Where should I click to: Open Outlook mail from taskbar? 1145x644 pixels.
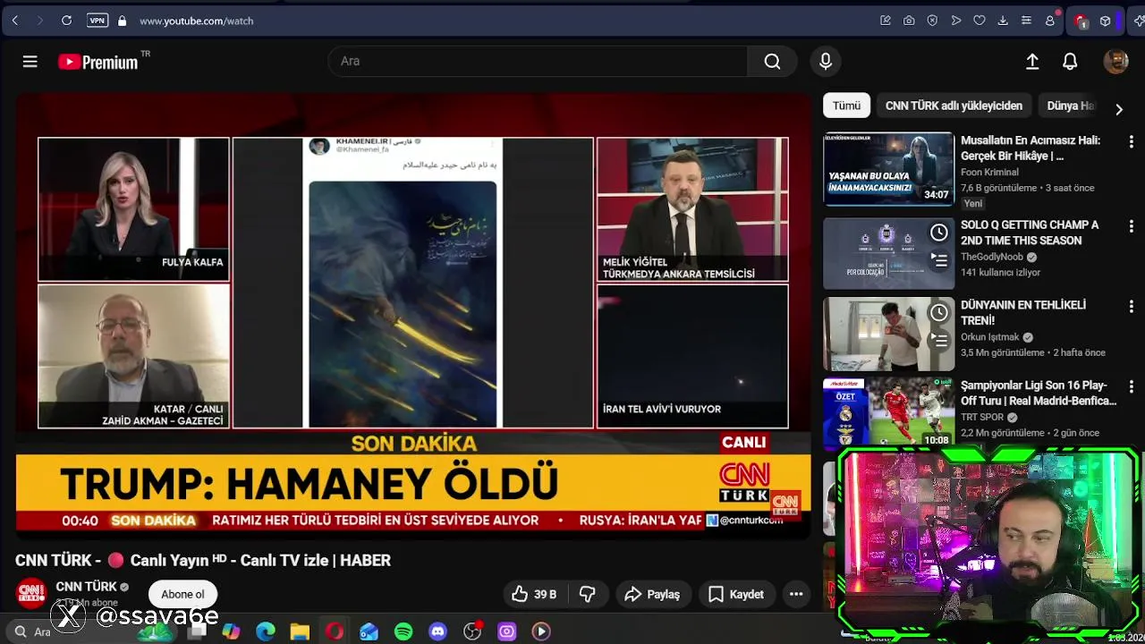point(369,631)
